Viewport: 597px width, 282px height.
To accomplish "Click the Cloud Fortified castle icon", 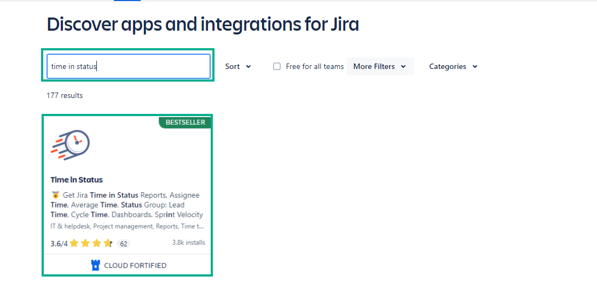I will point(96,265).
